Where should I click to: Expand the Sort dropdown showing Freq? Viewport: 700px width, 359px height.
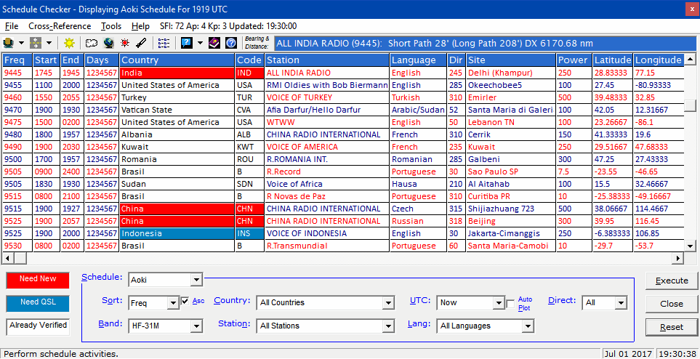[x=173, y=303]
